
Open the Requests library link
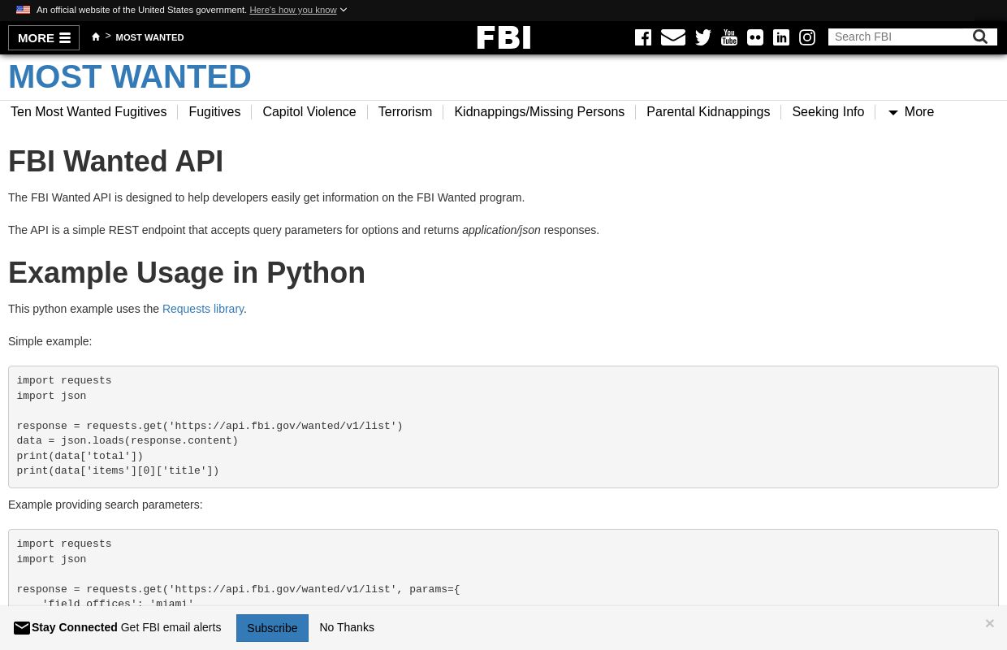pos(203,309)
